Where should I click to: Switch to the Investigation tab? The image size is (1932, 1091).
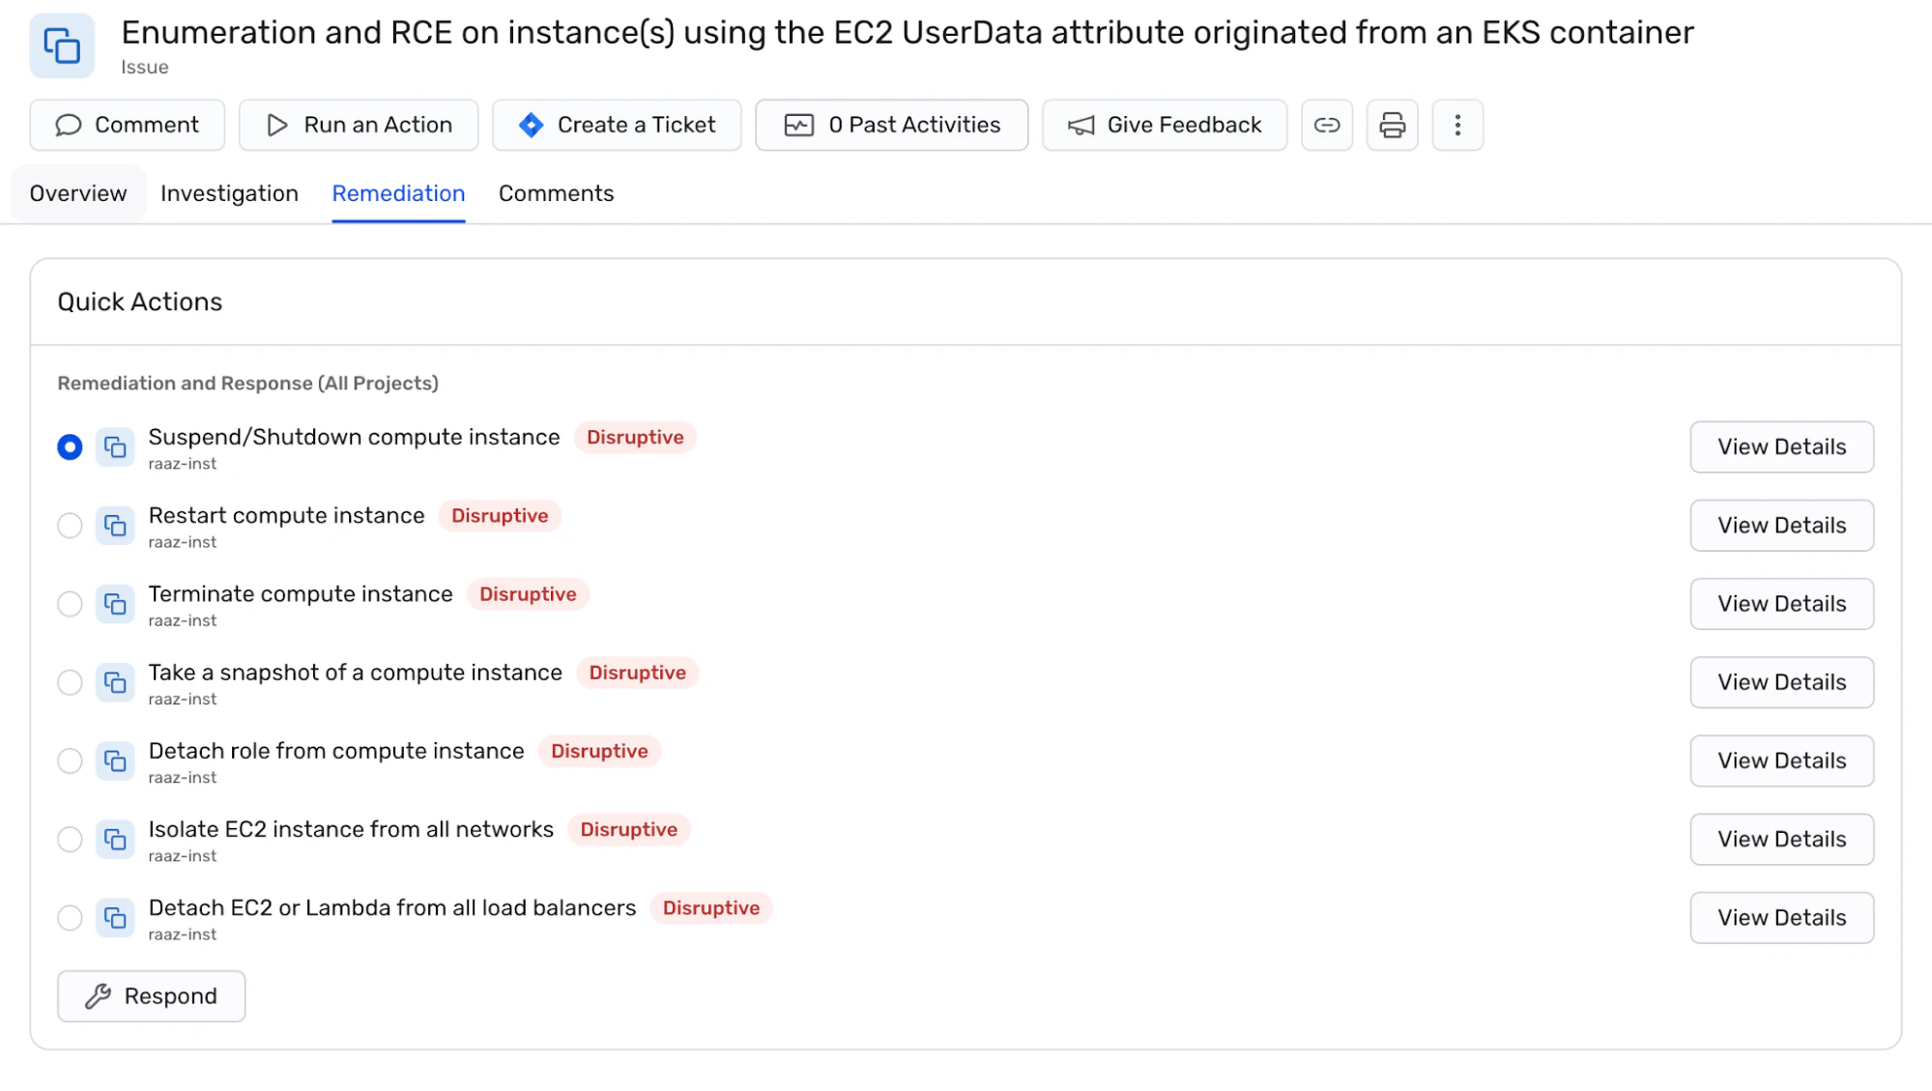click(x=229, y=193)
